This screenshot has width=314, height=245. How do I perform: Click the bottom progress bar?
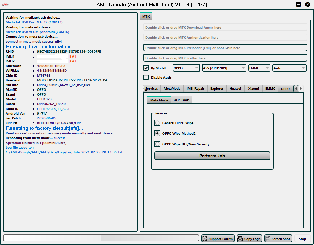[x=101, y=238]
